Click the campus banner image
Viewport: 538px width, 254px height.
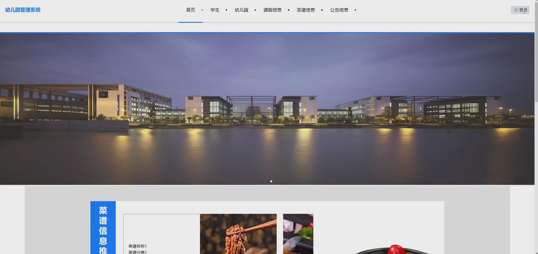(267, 109)
